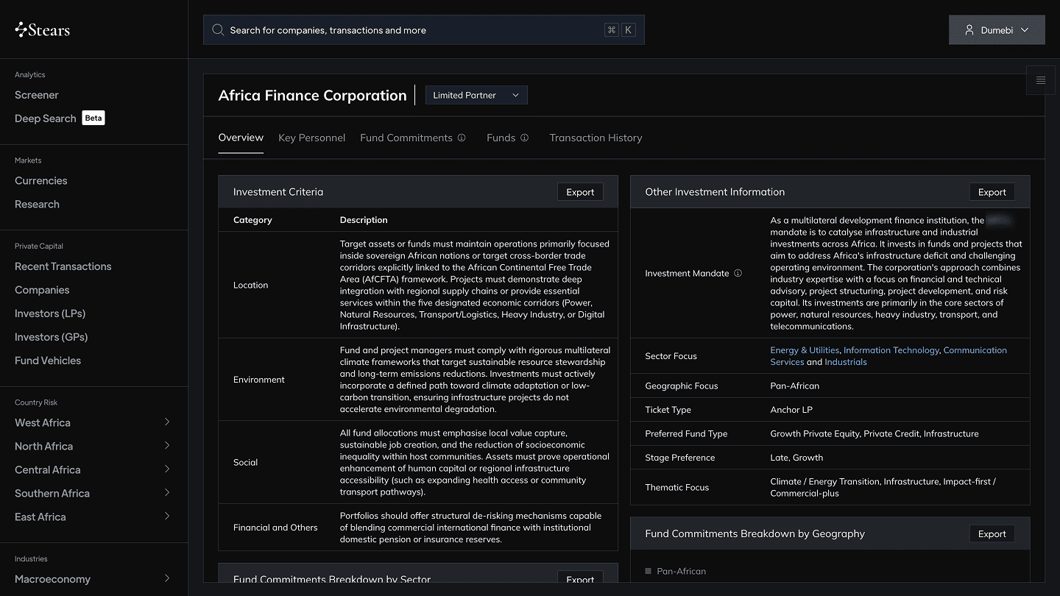Open Fund Vehicles in sidebar

48,361
